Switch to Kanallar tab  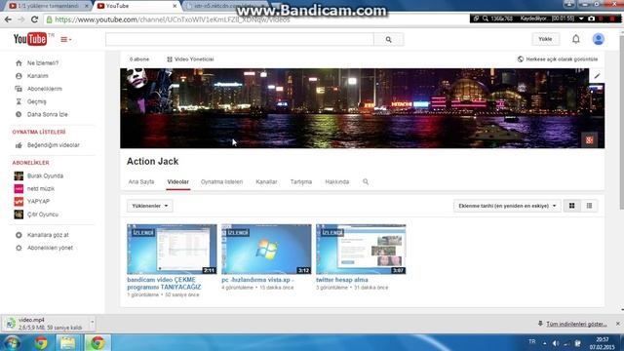(266, 182)
